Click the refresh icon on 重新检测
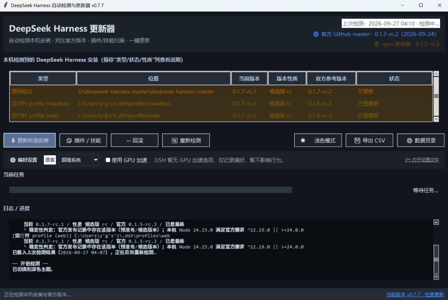Screen dimensions: 448x300 click(175, 141)
